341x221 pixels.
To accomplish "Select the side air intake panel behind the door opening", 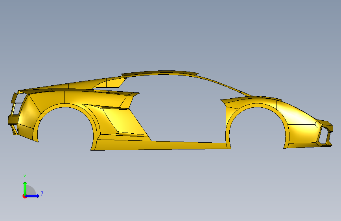I will [125, 122].
